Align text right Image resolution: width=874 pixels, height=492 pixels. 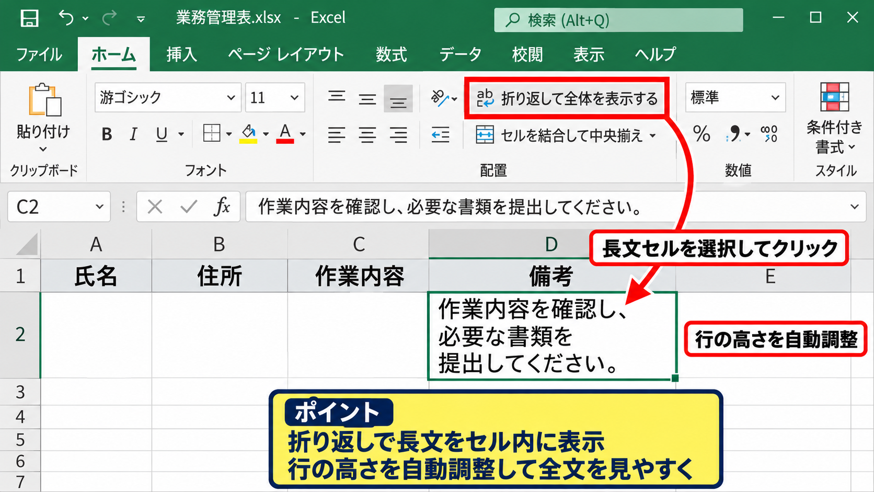(398, 135)
